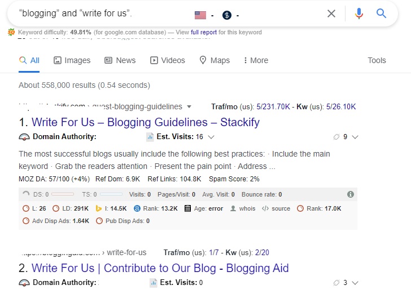Screen dimensions: 411x294
Task: Open the write-for-us URL breadcrumb of second result
Action: click(126, 252)
